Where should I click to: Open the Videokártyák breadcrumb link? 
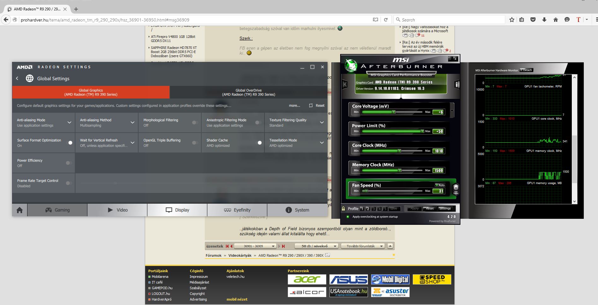pos(240,255)
